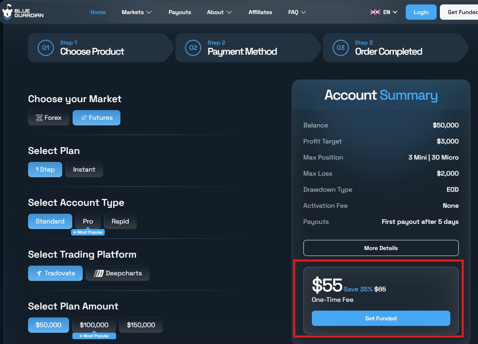Screen dimensions: 478x344
Task: Click the Balance value $50,000
Action: (x=445, y=125)
